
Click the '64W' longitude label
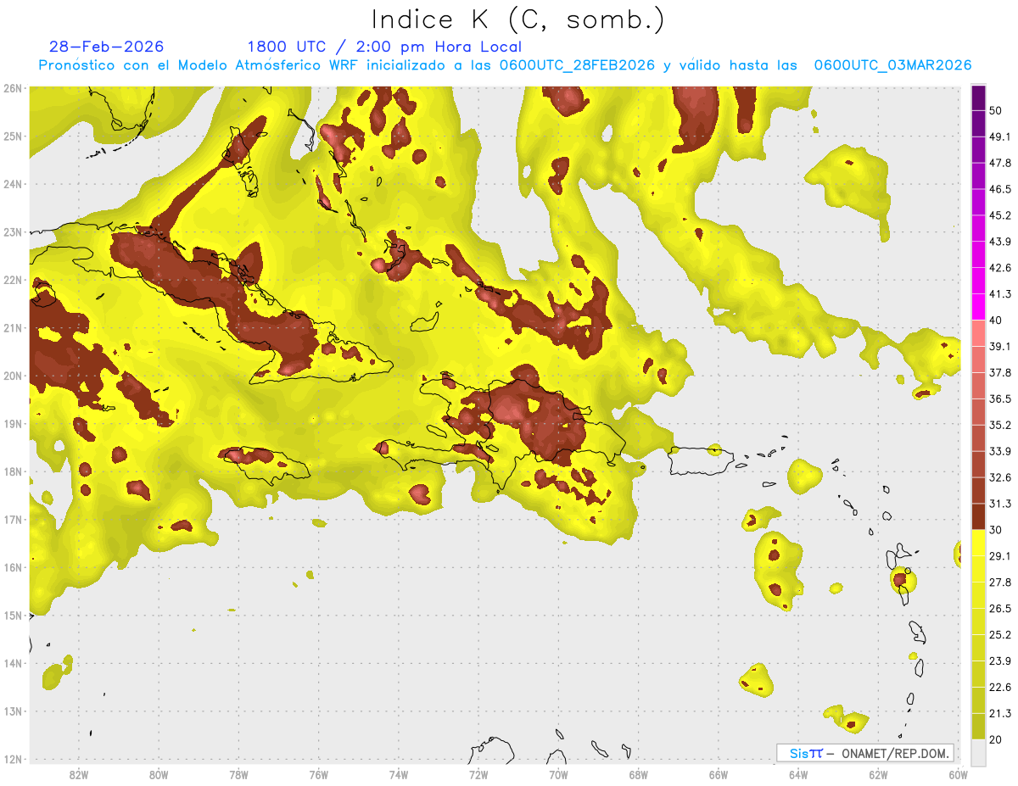pyautogui.click(x=798, y=774)
